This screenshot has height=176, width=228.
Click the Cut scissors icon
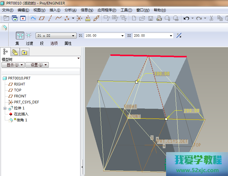(211, 18)
